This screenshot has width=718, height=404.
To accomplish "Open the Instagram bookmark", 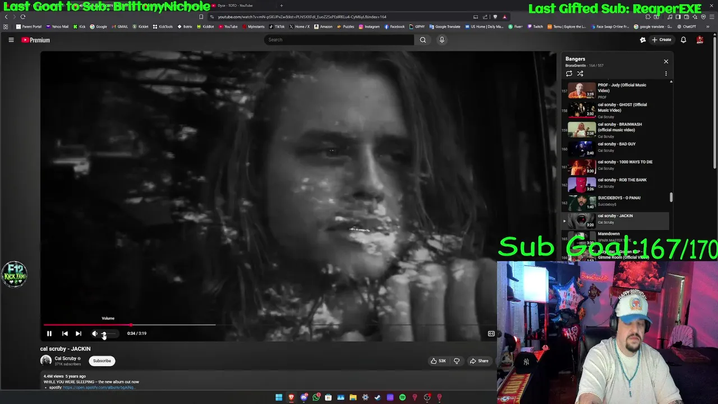I will [x=369, y=26].
